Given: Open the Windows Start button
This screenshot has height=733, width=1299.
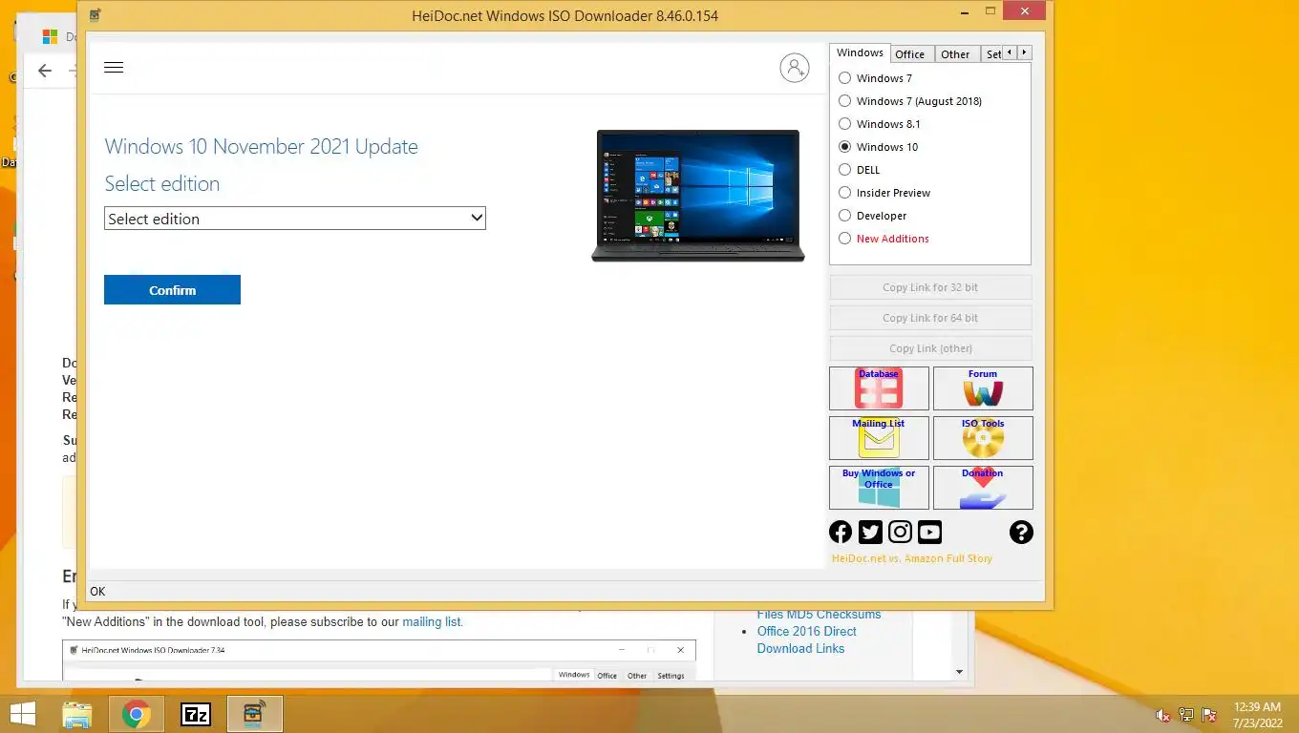Looking at the screenshot, I should pos(23,714).
